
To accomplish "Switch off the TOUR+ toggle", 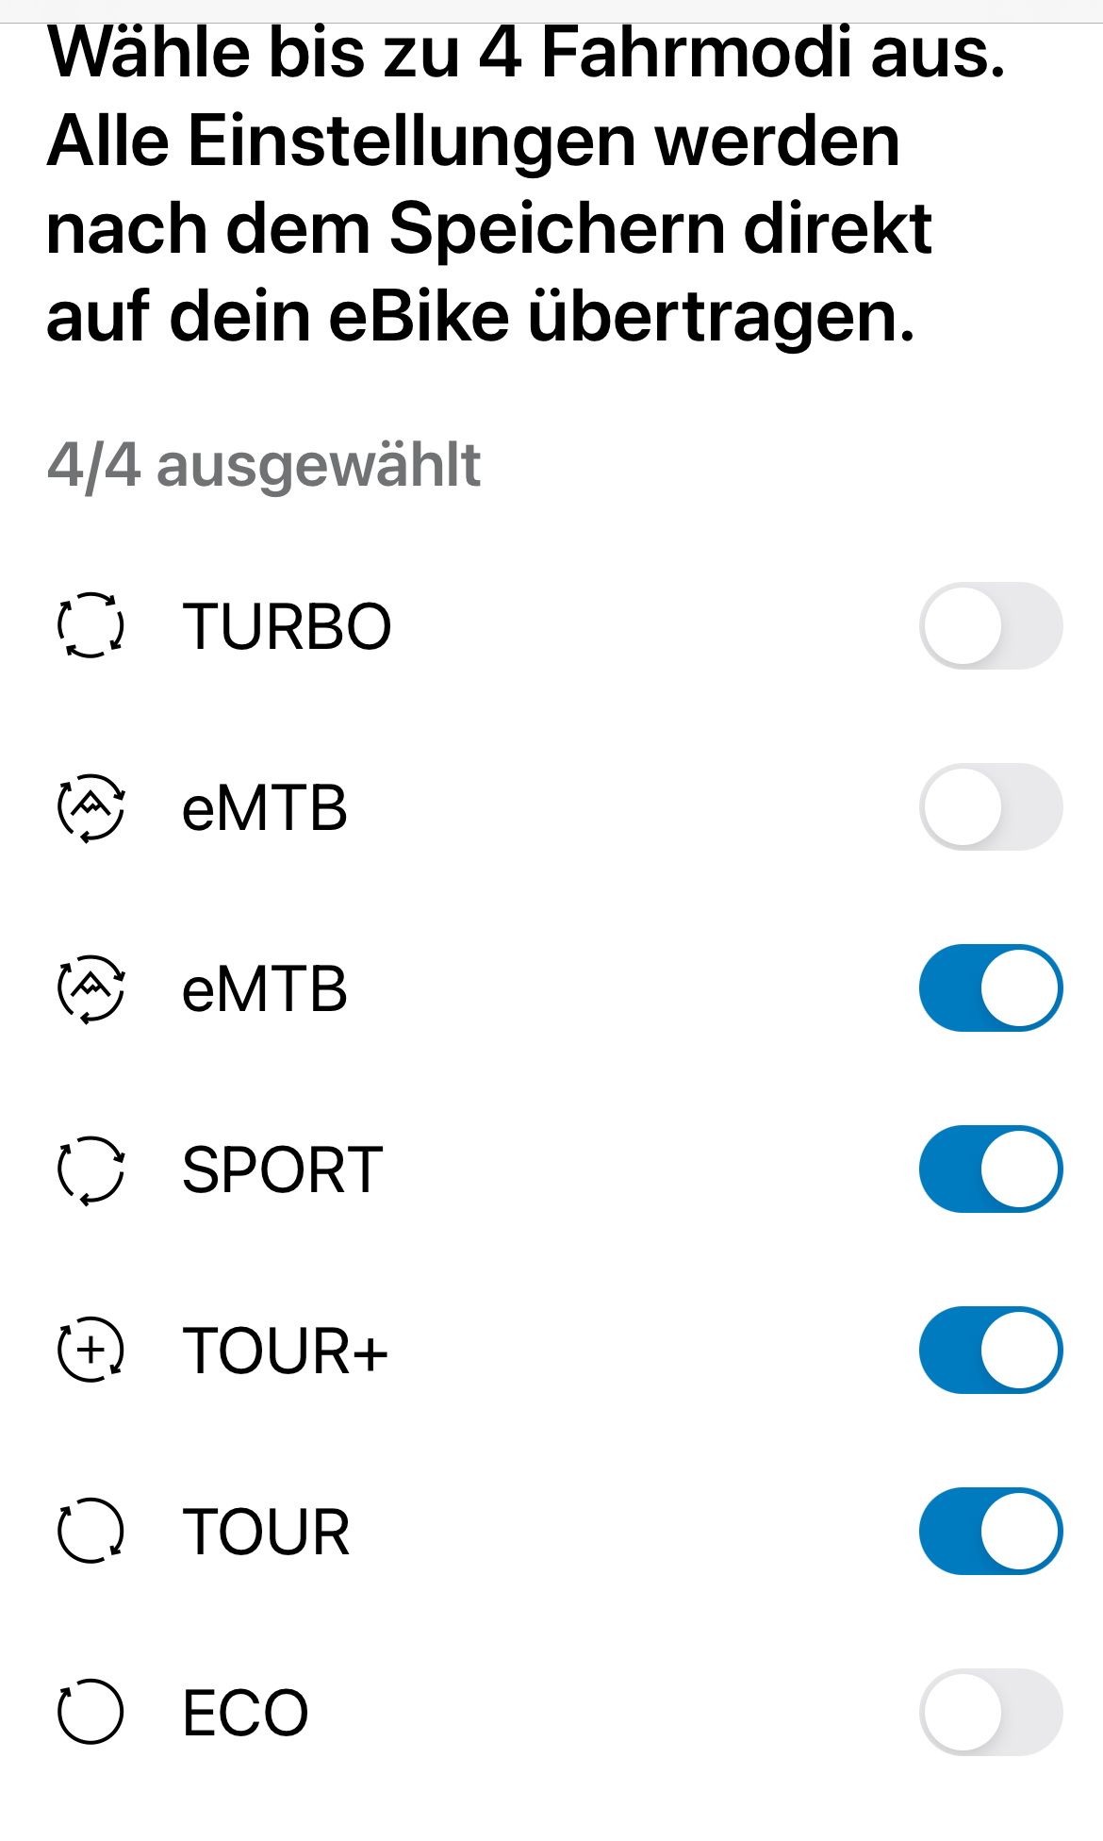I will 990,1351.
